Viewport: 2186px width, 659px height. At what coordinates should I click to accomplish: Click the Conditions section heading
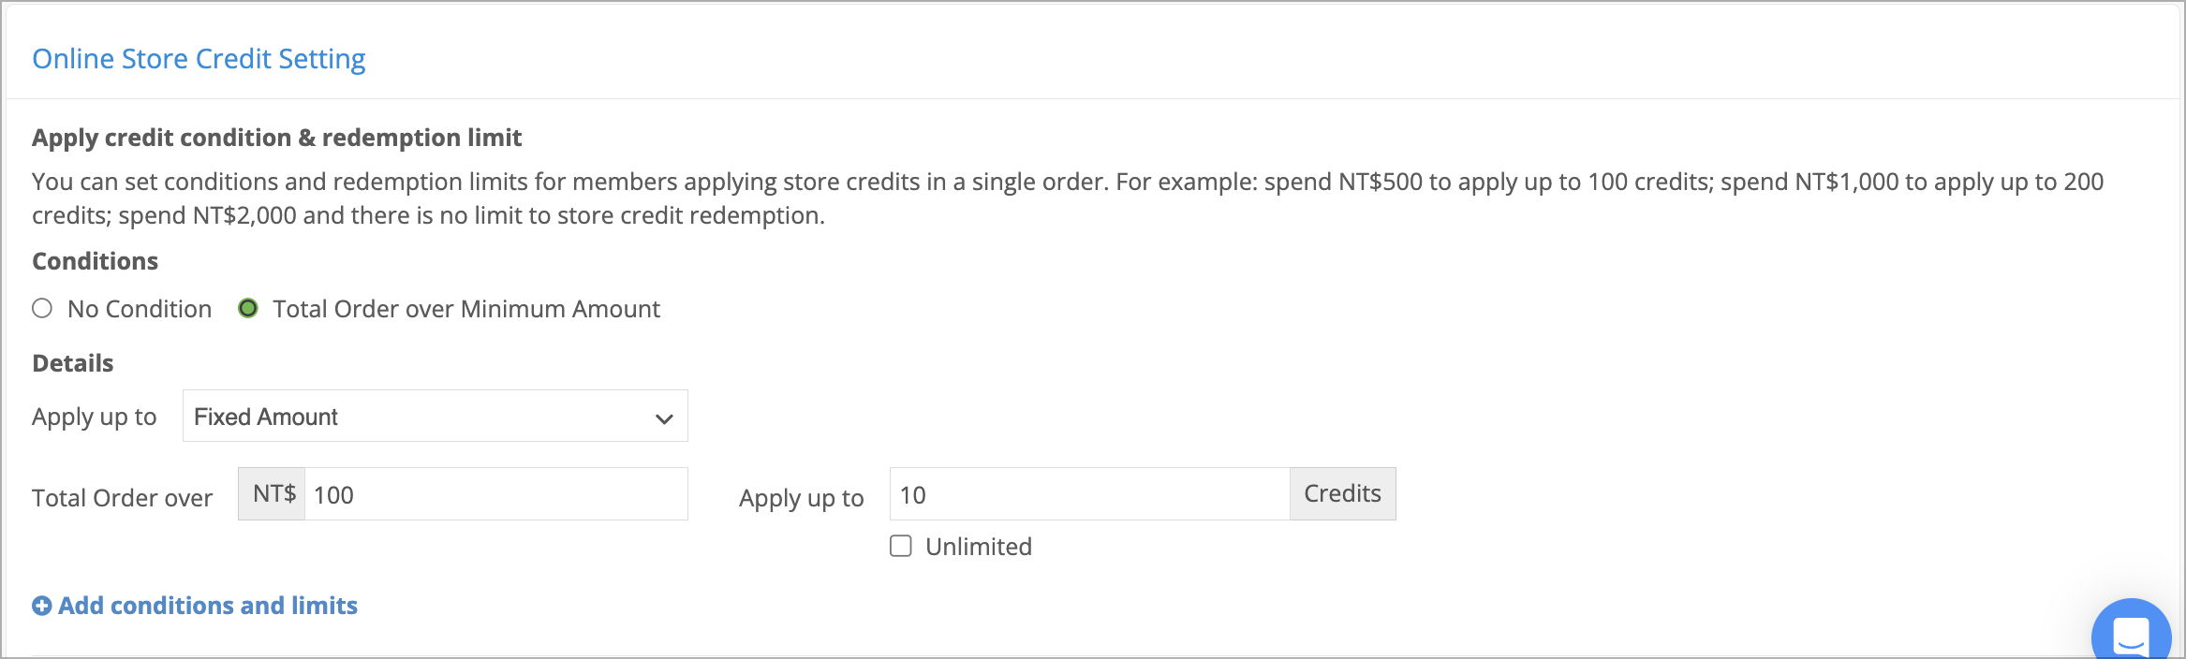[95, 261]
